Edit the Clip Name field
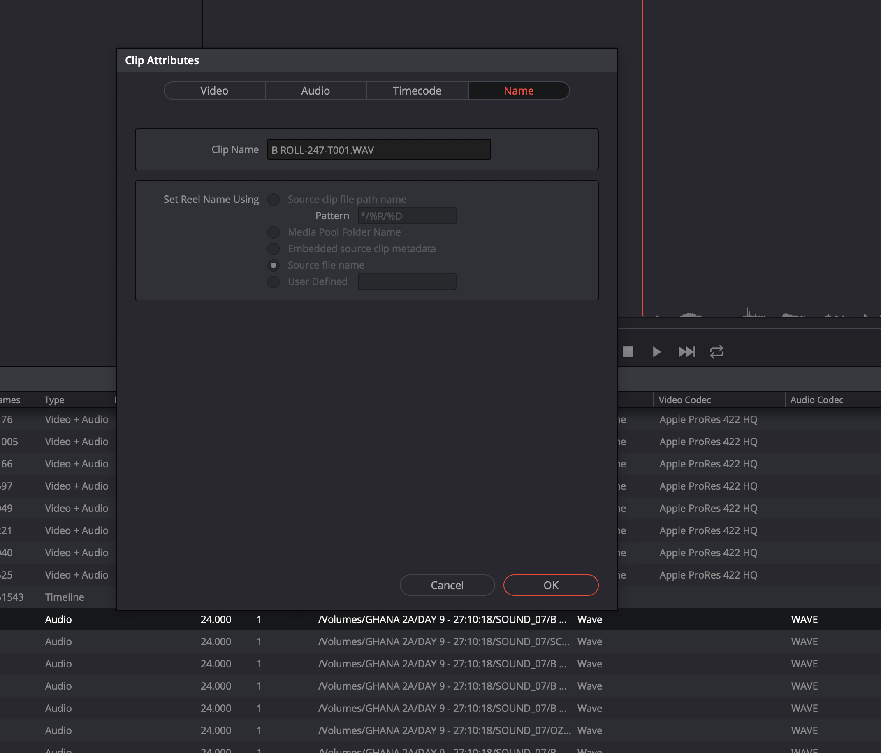881x753 pixels. tap(379, 150)
